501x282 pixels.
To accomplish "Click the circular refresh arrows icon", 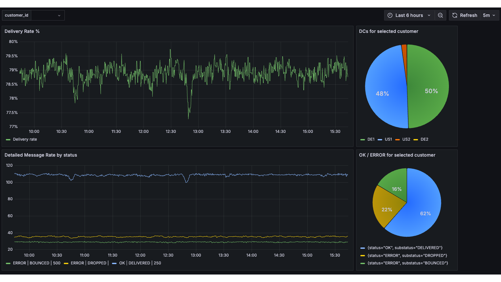I will point(454,15).
